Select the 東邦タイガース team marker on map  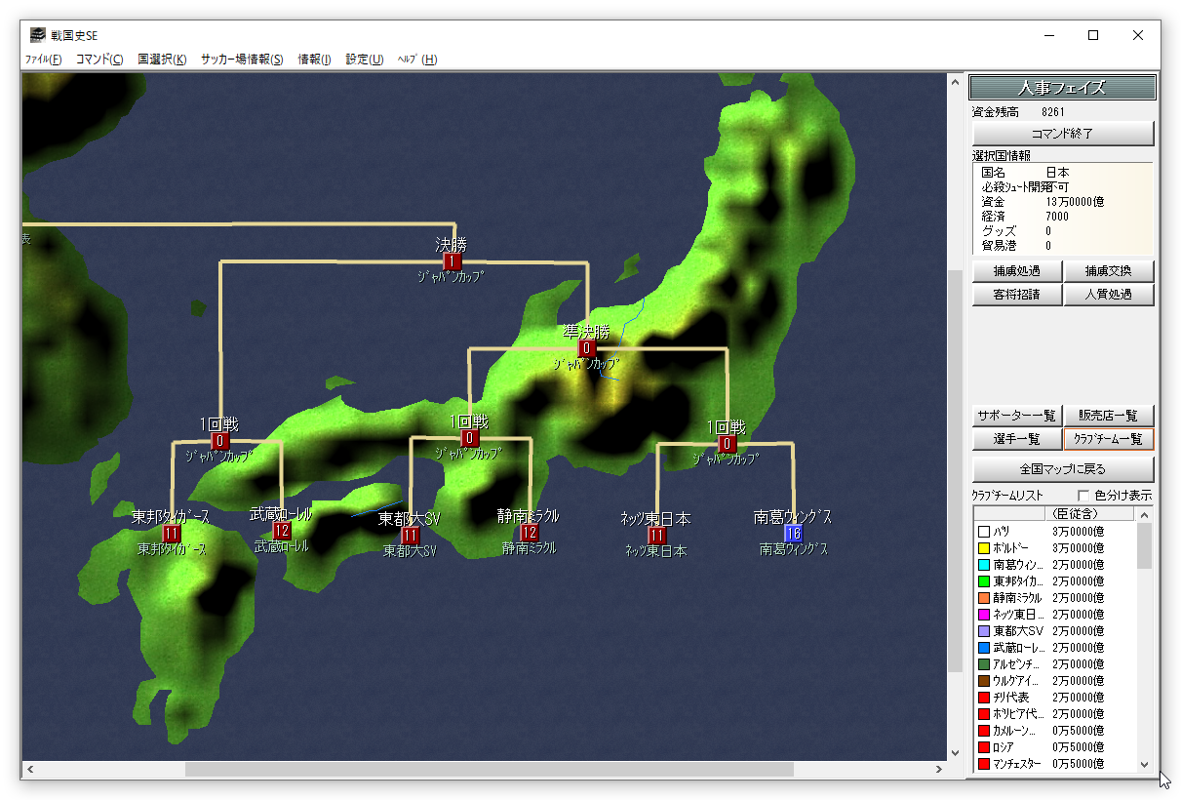pos(172,534)
